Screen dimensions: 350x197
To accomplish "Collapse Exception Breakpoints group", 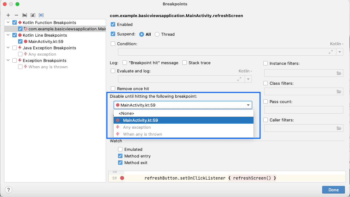I will pos(8,60).
